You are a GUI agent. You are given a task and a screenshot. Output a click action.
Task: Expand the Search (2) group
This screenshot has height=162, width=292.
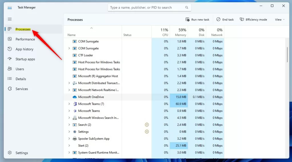coord(69,125)
